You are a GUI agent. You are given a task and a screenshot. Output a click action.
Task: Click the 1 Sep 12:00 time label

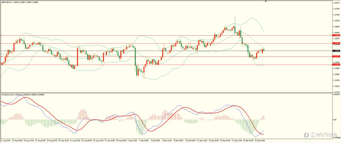[132, 140]
